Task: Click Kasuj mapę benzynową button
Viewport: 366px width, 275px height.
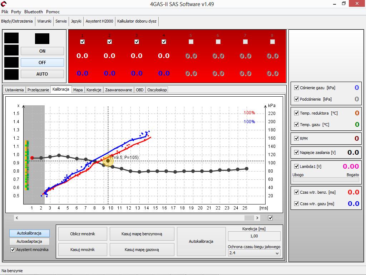Action: (x=142, y=234)
